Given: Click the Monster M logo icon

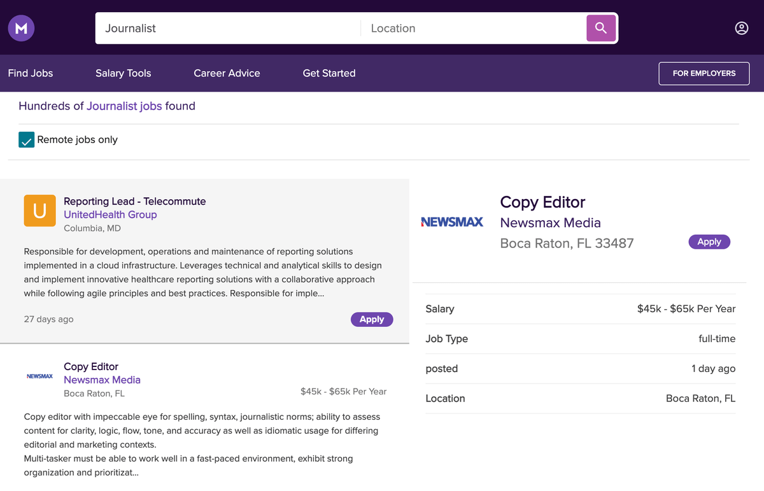Looking at the screenshot, I should (x=21, y=28).
